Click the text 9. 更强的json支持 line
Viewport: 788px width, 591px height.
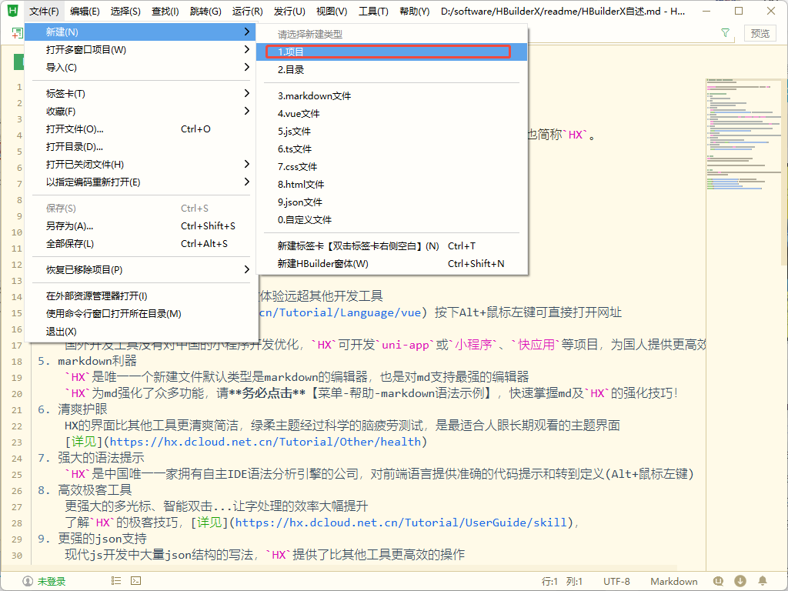tap(92, 539)
